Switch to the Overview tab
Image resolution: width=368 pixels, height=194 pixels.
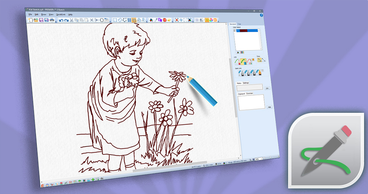tap(250, 93)
